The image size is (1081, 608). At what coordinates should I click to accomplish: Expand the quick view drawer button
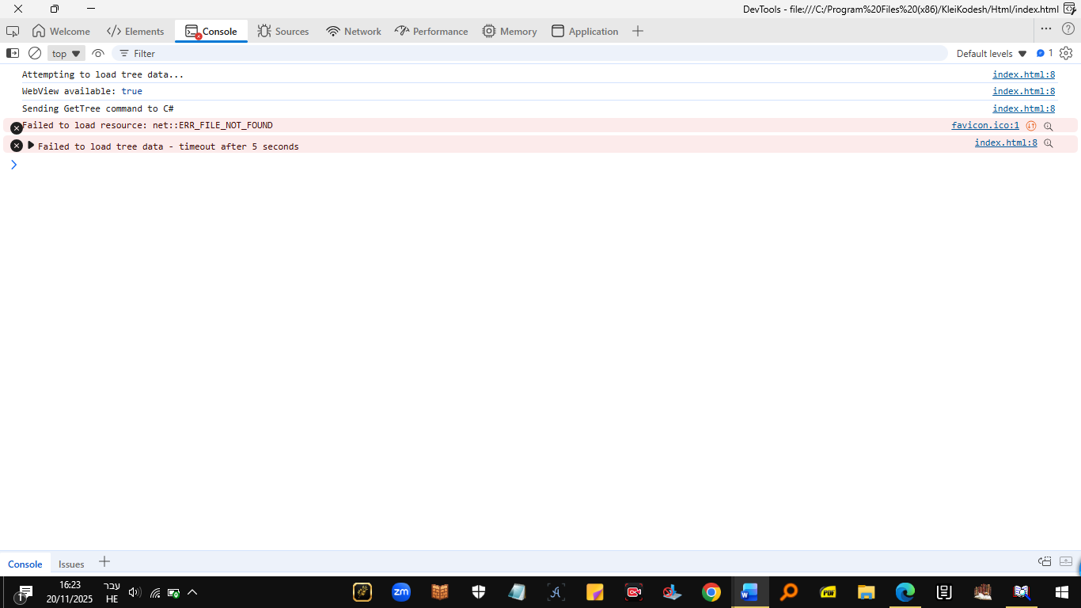click(1066, 561)
